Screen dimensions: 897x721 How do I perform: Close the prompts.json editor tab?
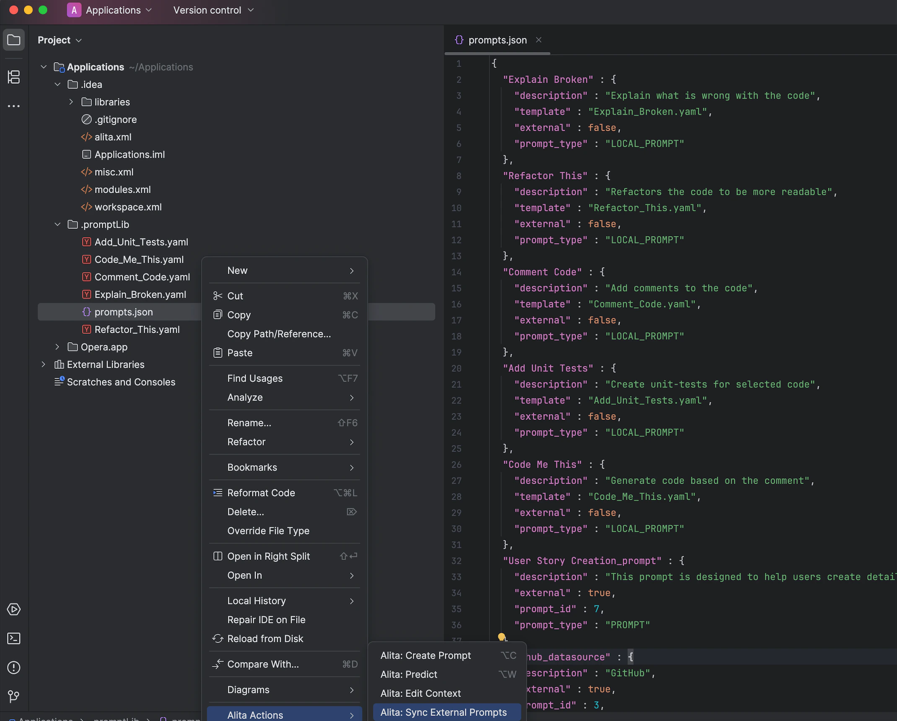(539, 40)
